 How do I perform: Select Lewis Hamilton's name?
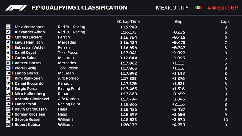click(x=29, y=42)
